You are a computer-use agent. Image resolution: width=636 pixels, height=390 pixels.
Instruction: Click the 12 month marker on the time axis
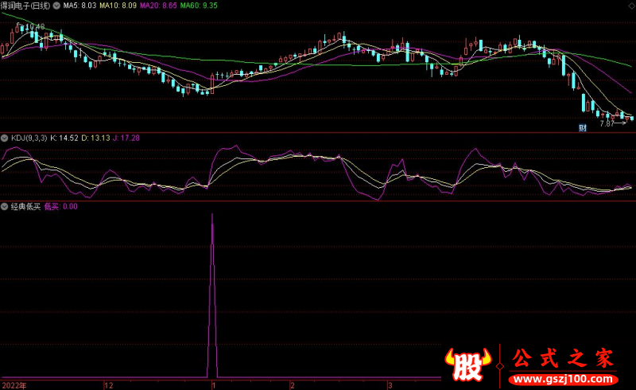coord(109,384)
